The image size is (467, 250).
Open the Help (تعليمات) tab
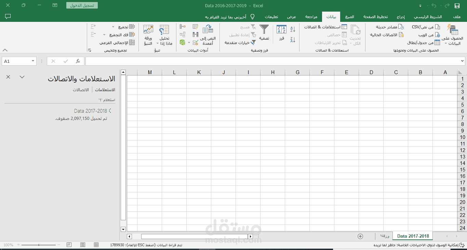click(x=271, y=17)
